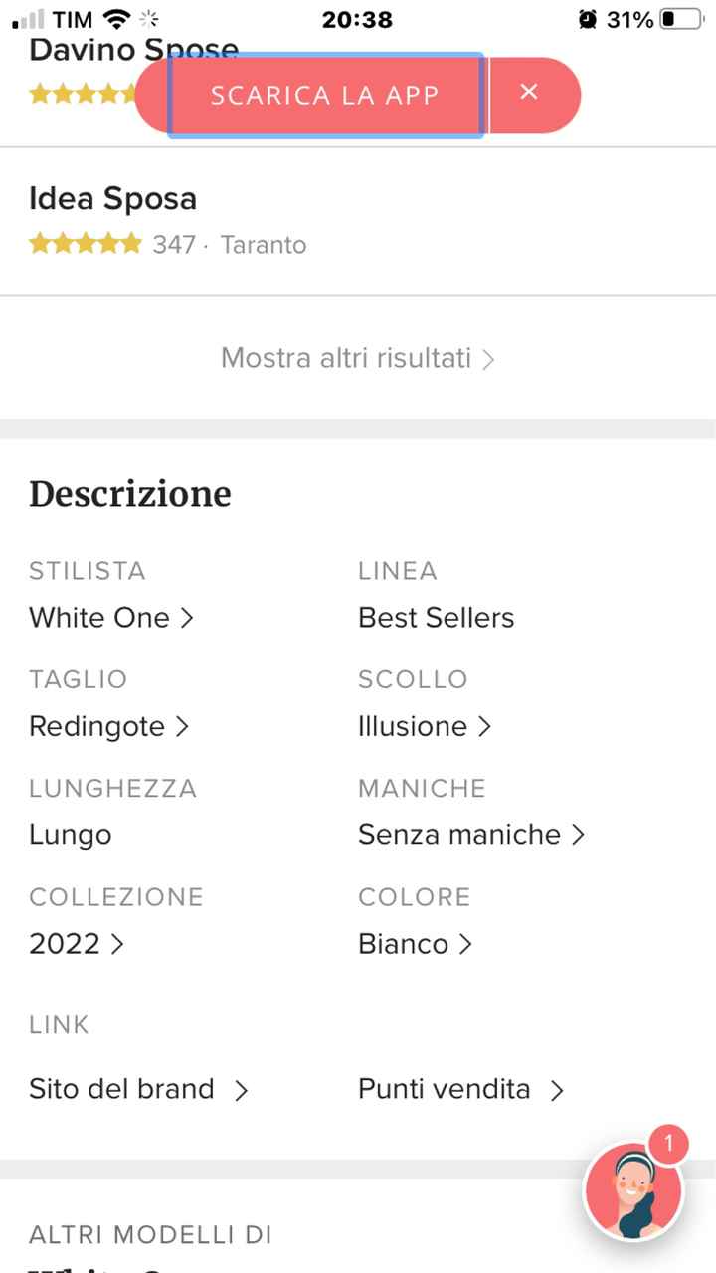
Task: Select the Bianco color option
Action: [415, 943]
